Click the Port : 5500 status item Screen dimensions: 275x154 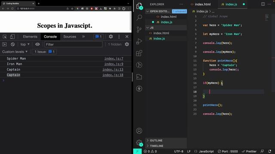pyautogui.click(x=228, y=151)
